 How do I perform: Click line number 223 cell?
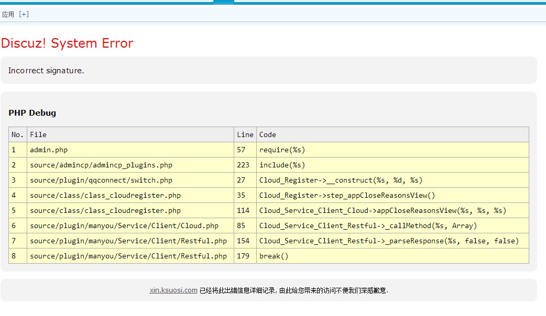(243, 165)
